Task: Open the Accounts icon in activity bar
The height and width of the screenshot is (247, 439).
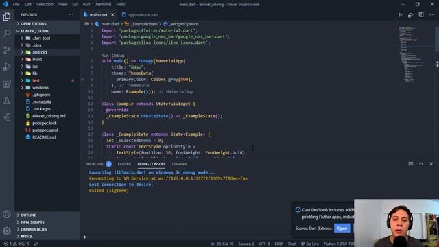Action: pos(7,214)
